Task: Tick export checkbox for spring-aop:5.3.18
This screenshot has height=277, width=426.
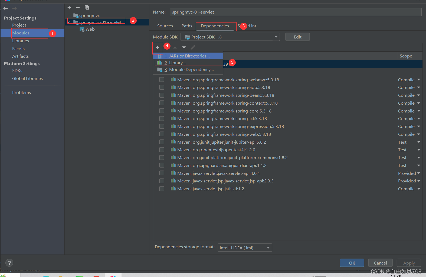Action: click(162, 87)
